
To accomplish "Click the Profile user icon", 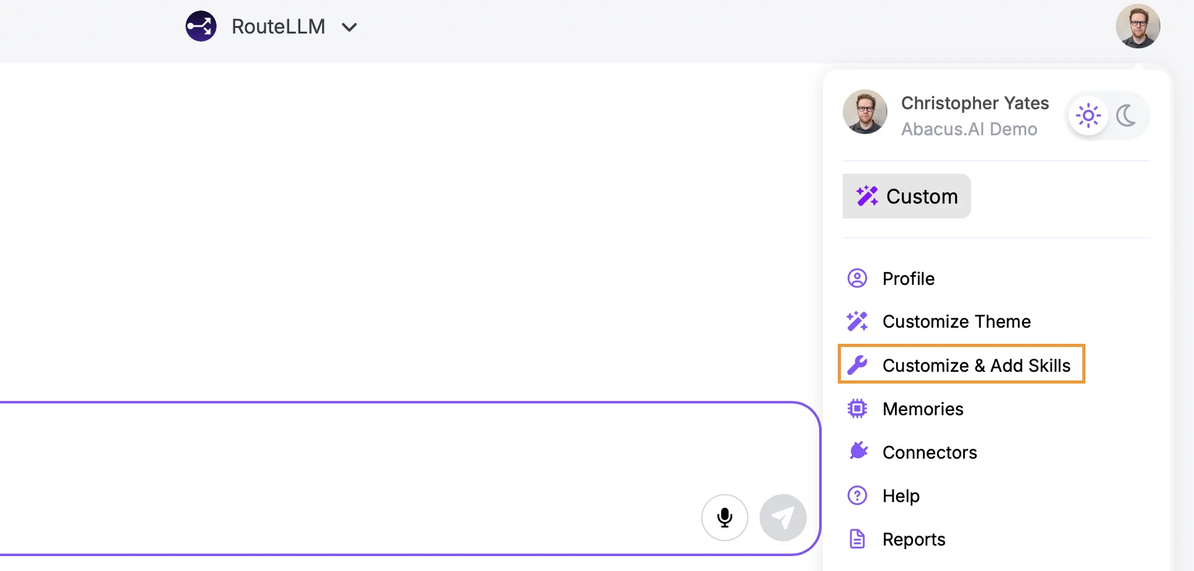I will click(x=857, y=278).
